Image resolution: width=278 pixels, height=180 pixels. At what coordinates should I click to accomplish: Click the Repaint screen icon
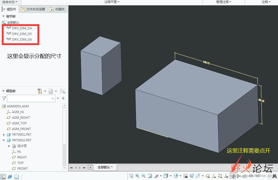[150, 176]
